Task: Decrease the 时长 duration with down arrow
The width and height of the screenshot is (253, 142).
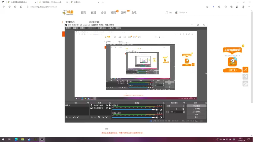Action: [x=184, y=113]
